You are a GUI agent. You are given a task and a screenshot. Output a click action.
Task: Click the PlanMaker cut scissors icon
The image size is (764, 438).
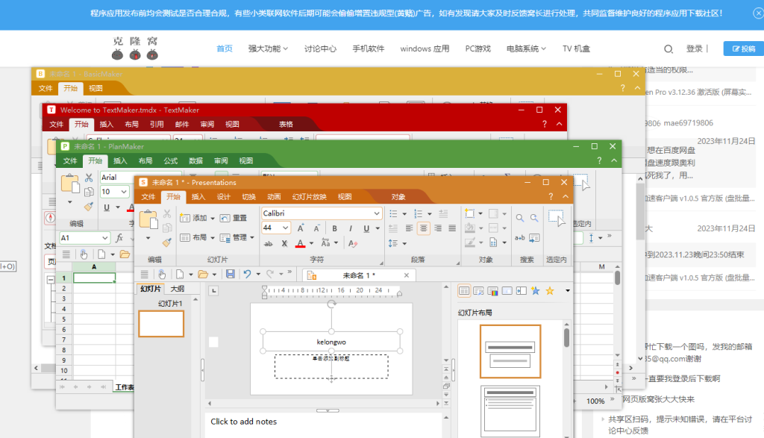click(x=89, y=178)
